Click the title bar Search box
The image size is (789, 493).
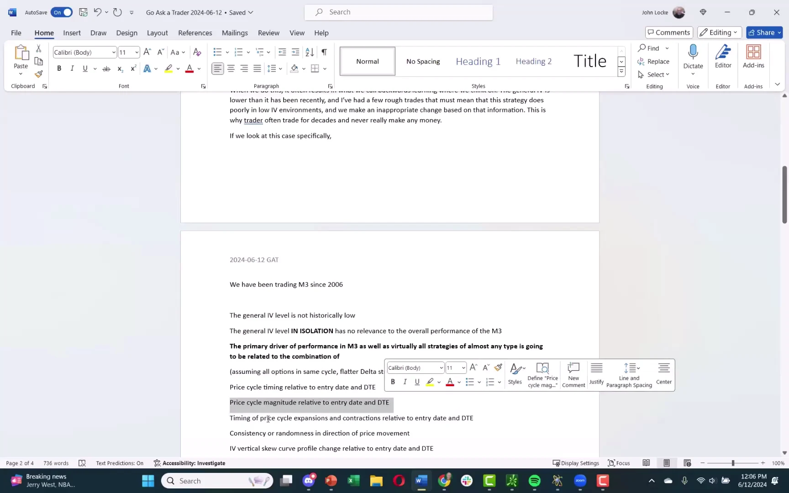pos(399,12)
